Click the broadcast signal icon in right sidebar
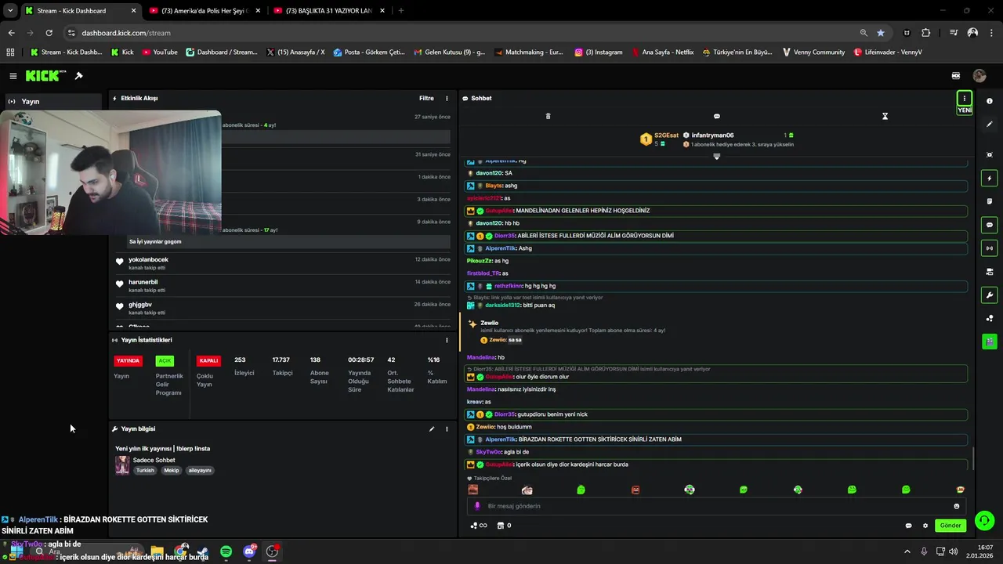The height and width of the screenshot is (564, 1003). [x=989, y=248]
